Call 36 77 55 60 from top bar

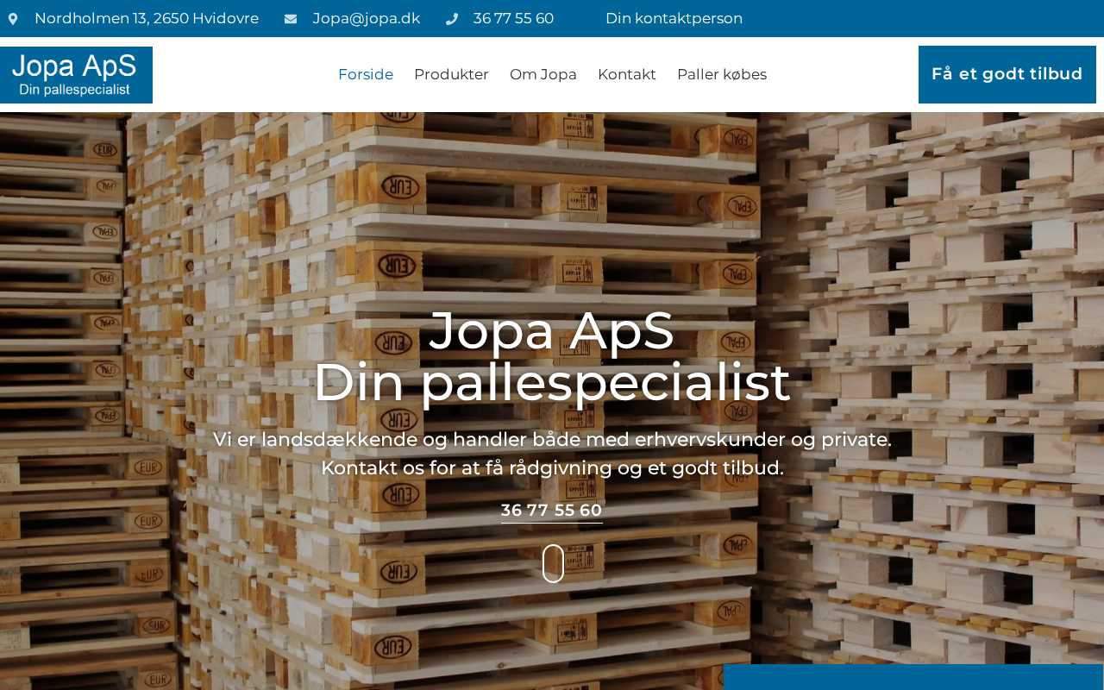[513, 18]
